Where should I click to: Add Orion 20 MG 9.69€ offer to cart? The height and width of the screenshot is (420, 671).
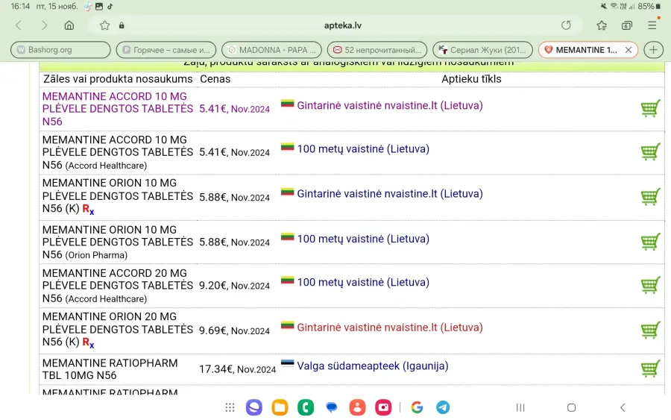tap(650, 330)
